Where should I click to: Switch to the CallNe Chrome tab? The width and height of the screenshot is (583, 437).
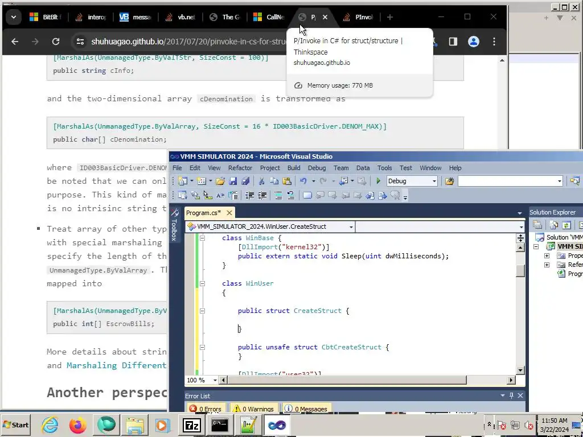[269, 17]
